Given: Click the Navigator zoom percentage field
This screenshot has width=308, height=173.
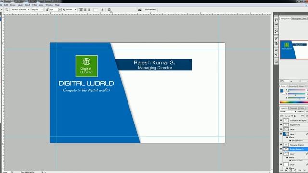Looking at the screenshot, I should [x=283, y=81].
